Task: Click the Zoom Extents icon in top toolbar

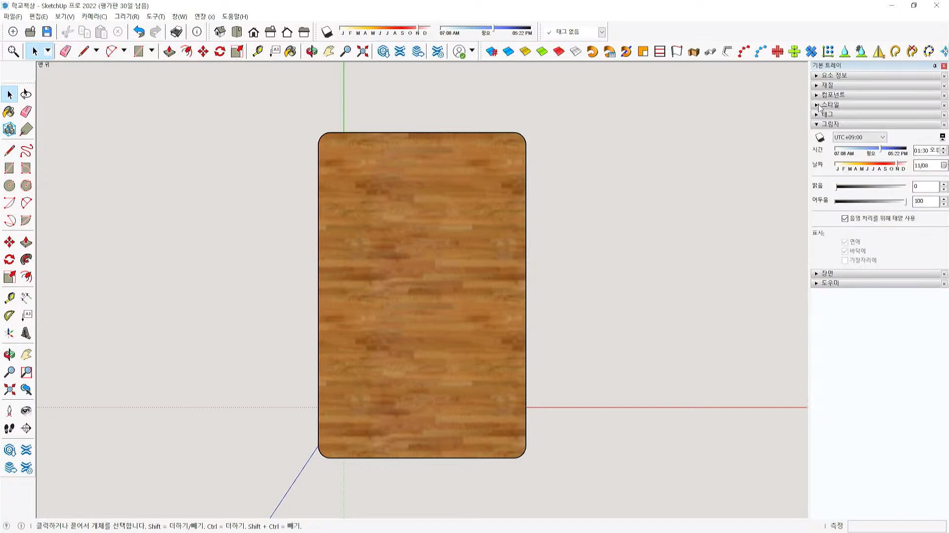Action: (363, 51)
